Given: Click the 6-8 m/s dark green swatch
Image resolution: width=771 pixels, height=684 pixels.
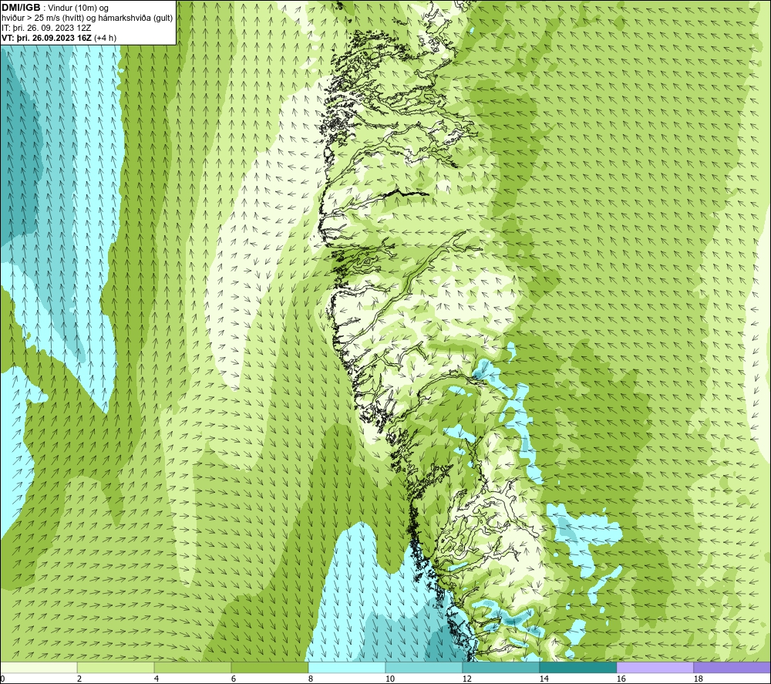Looking at the screenshot, I should (x=269, y=667).
